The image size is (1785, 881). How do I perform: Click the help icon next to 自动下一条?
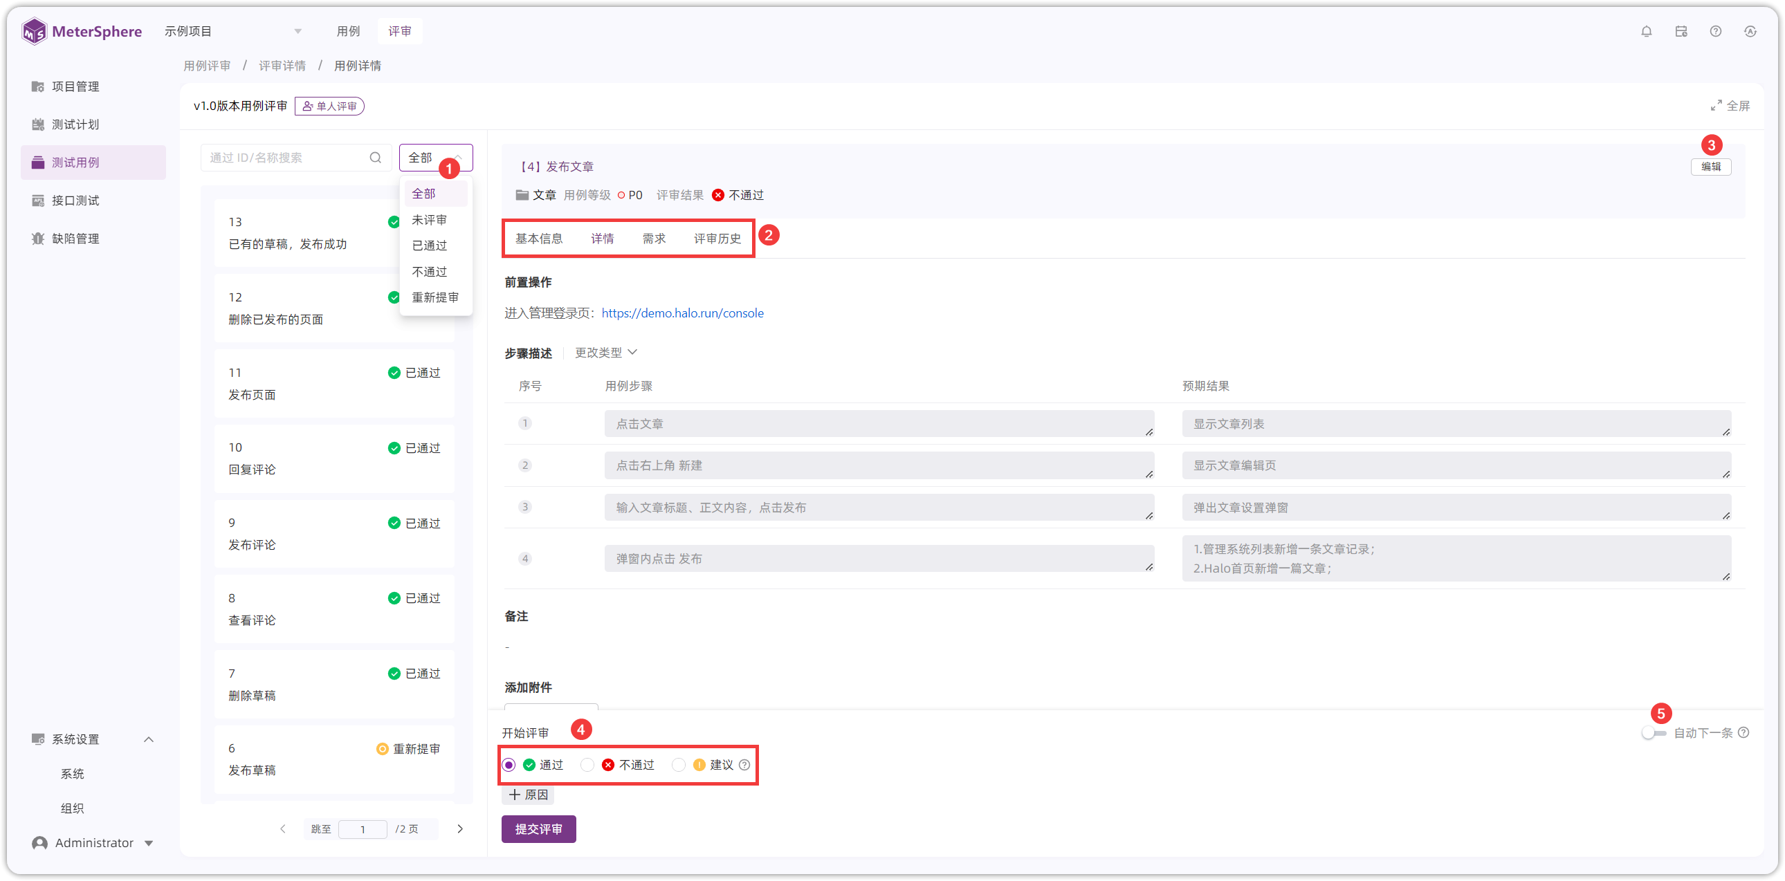coord(1744,733)
